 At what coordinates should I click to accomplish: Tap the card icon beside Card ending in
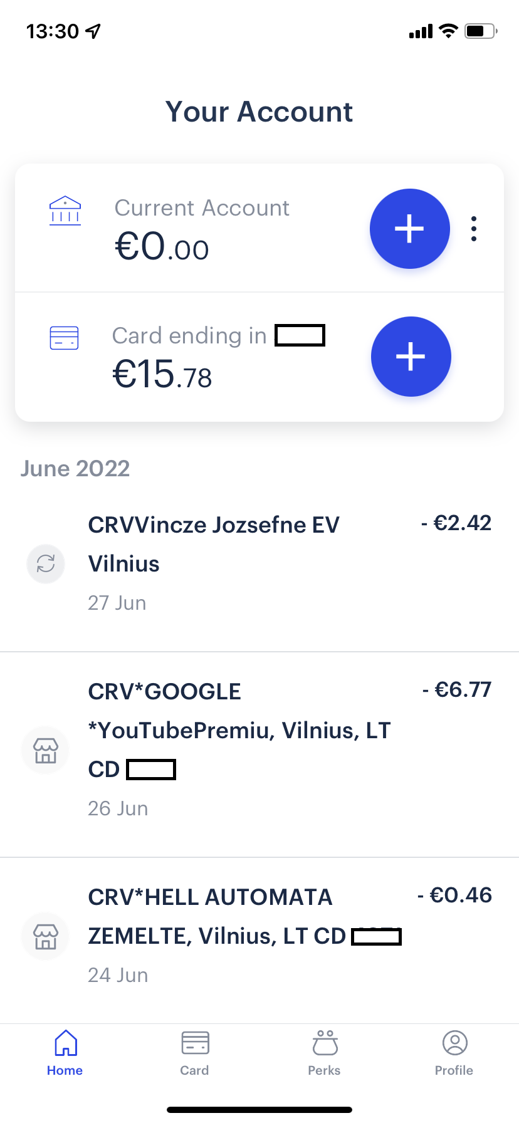coord(64,338)
